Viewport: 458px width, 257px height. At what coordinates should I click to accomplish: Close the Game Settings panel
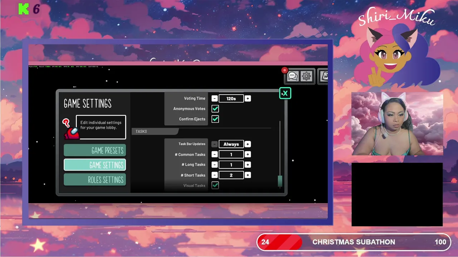click(285, 94)
